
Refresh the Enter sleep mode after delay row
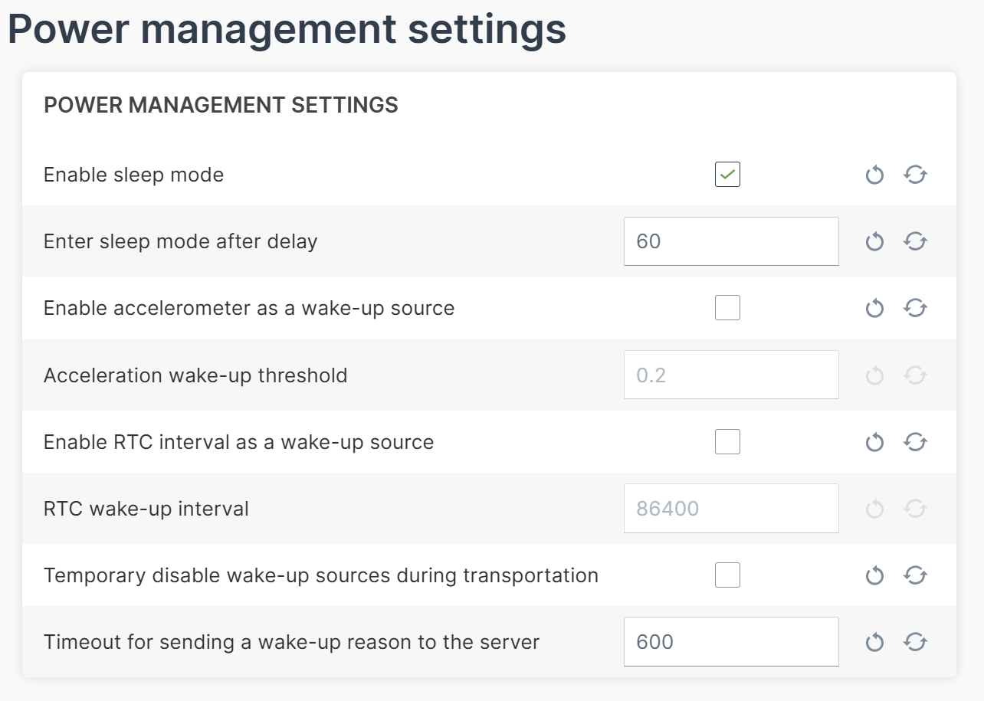(915, 241)
